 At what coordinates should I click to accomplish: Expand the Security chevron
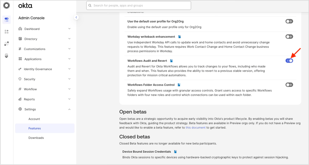coord(69,79)
